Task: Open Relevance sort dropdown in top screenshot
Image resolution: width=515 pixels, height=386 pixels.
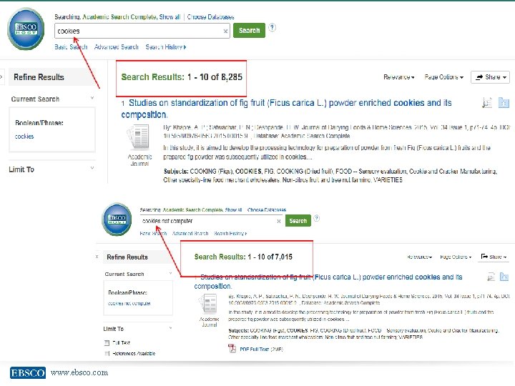Action: point(398,77)
